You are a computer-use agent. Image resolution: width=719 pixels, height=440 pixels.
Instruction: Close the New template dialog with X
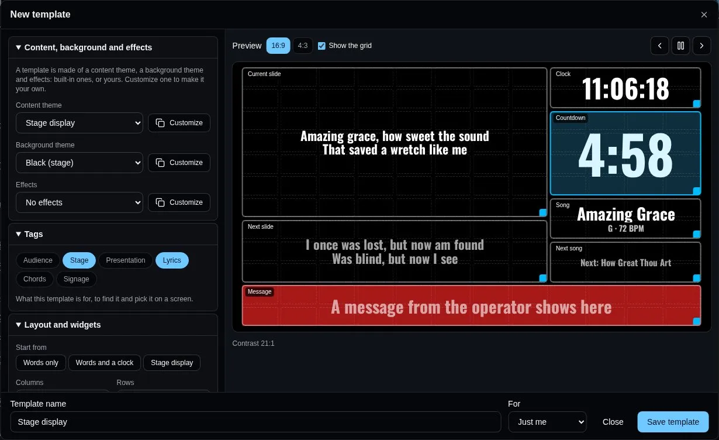[704, 15]
